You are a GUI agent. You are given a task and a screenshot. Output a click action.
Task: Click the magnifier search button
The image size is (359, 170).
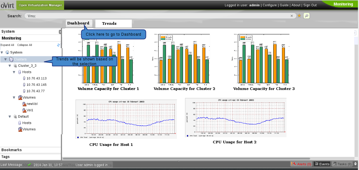[x=306, y=15]
